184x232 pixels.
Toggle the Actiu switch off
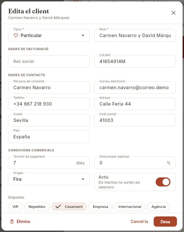pos(163,182)
